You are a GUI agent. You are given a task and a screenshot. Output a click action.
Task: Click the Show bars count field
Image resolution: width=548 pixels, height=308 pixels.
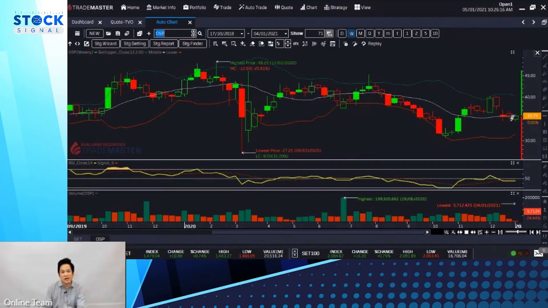(315, 33)
